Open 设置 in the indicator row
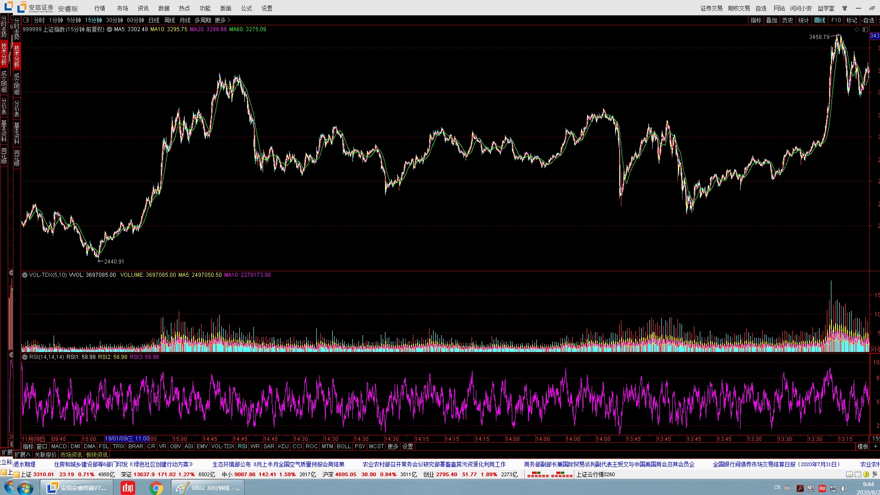880x495 pixels. pos(407,446)
